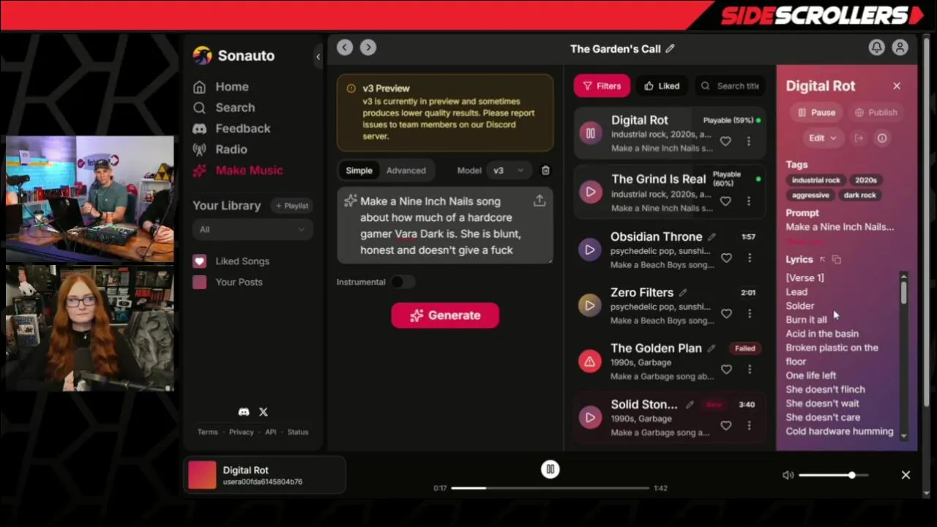Expand lyrics with the arrow icon
Image resolution: width=937 pixels, height=527 pixels.
(822, 260)
